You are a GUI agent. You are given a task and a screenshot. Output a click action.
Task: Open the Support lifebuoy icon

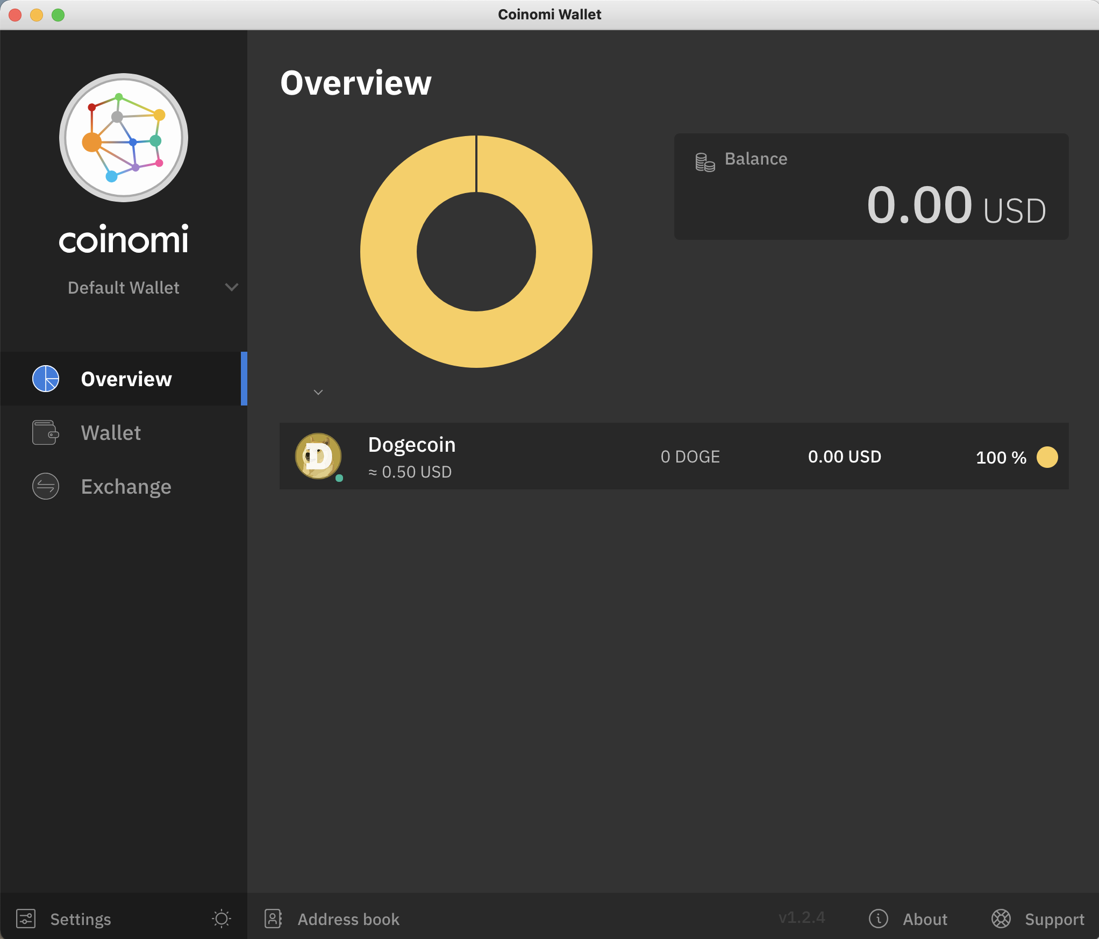tap(1001, 919)
